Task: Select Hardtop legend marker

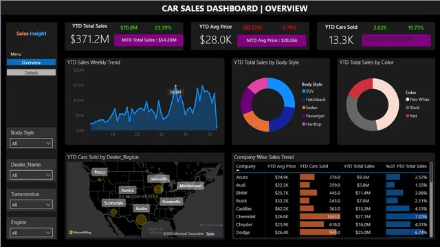Action: [x=304, y=124]
